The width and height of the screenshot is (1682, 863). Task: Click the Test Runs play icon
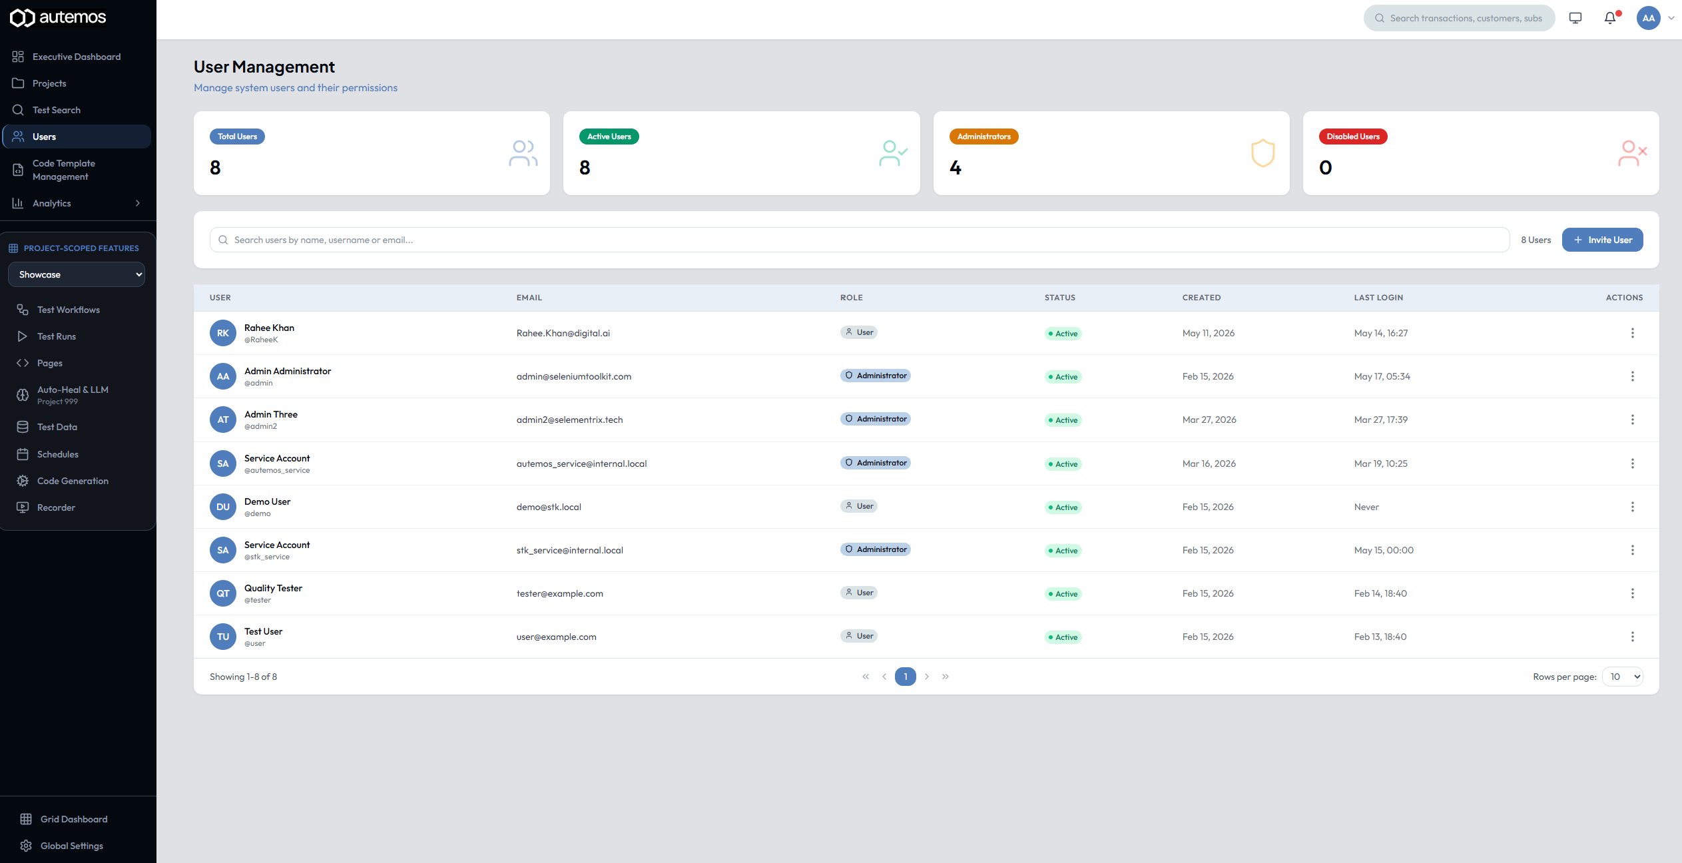coord(23,336)
